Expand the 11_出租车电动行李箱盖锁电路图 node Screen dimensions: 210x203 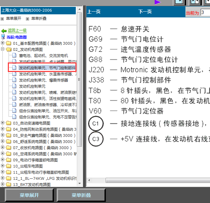point(2,172)
